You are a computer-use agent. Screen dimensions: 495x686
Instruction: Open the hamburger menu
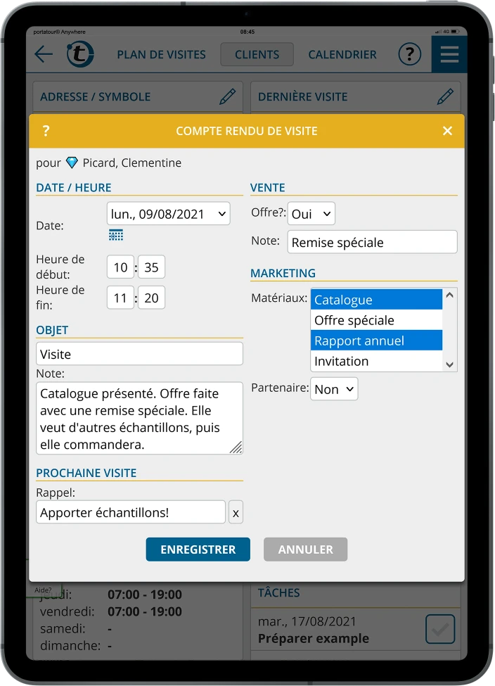[x=449, y=54]
